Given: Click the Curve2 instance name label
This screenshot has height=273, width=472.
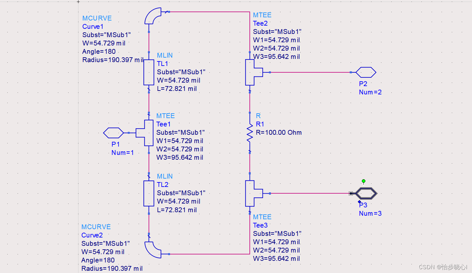Looking at the screenshot, I should (92, 235).
